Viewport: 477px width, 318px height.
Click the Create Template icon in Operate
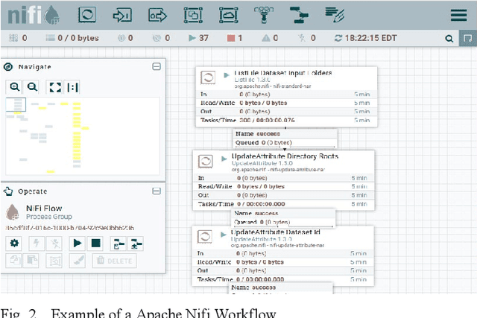(x=119, y=244)
